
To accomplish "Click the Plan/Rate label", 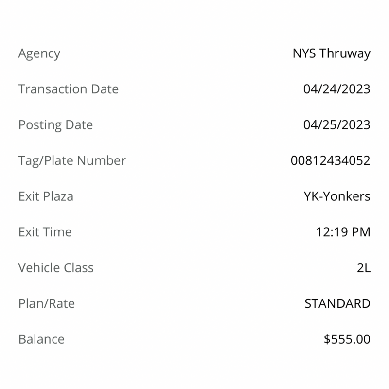I will pos(46,303).
